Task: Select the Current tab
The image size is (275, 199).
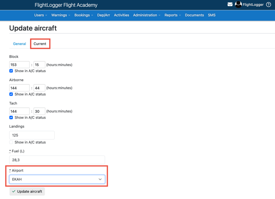Action: tap(40, 44)
